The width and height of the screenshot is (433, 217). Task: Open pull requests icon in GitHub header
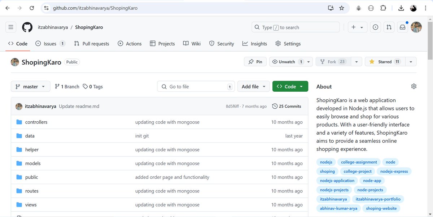389,27
